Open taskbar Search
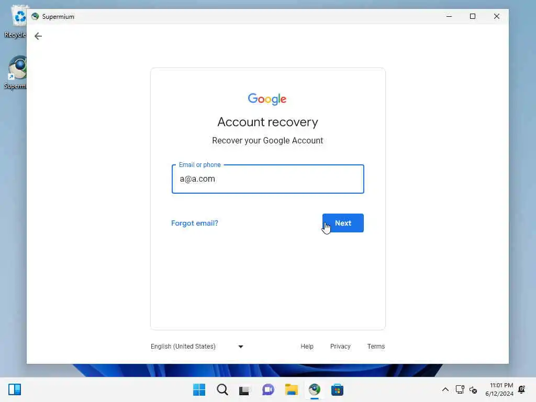 click(222, 389)
